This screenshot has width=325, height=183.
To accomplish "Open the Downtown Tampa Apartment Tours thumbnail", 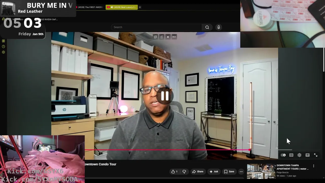I will tap(261, 171).
